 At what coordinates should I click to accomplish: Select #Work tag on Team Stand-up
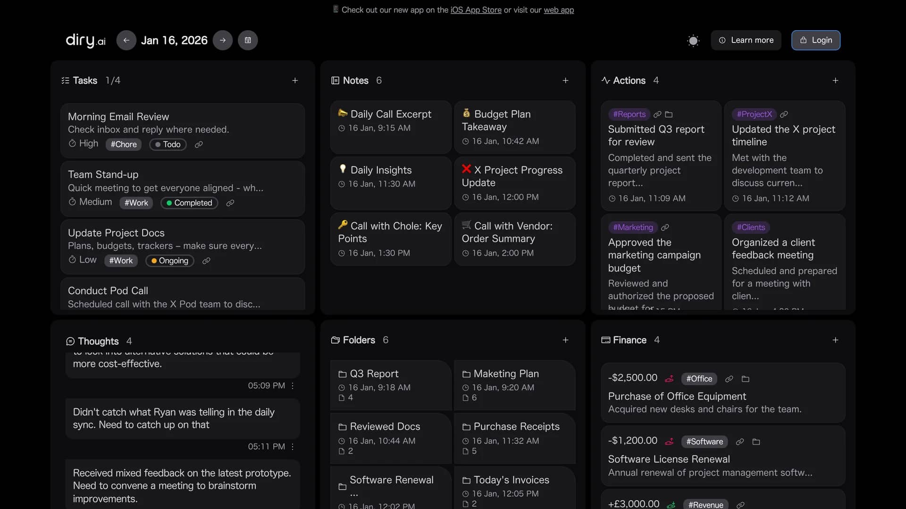[x=136, y=203]
